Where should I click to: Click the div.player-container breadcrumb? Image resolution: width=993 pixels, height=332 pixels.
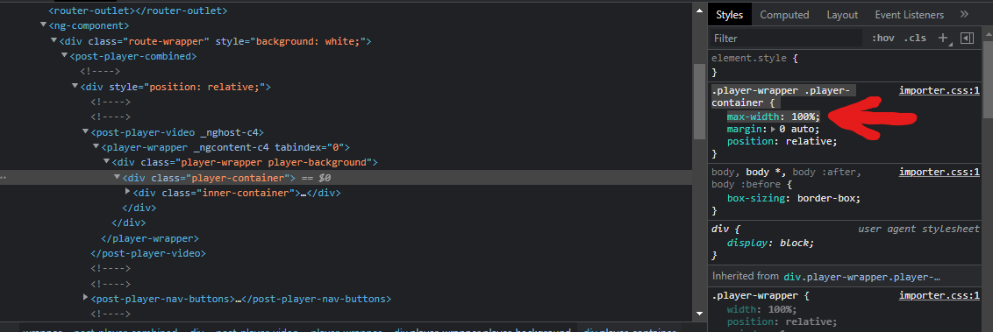pos(630,329)
